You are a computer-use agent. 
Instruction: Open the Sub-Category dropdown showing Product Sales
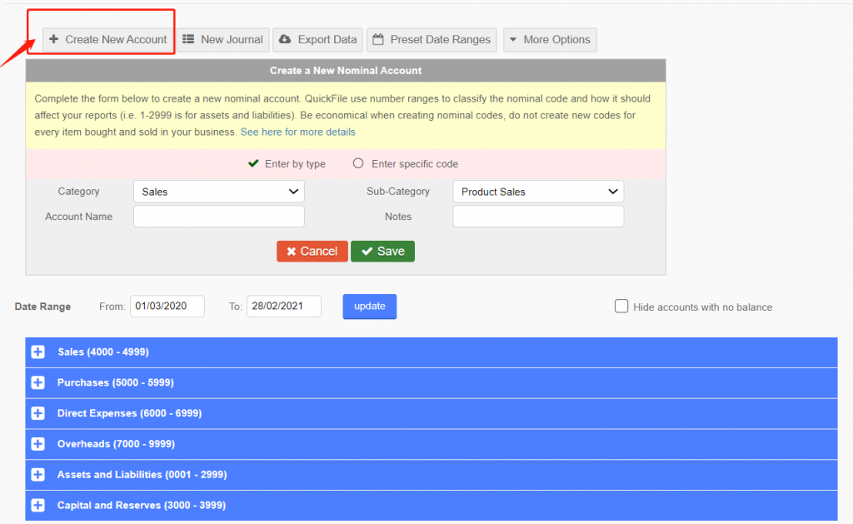[x=538, y=192]
